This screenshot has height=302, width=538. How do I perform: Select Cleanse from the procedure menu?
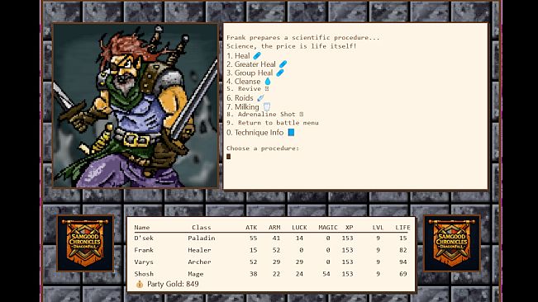click(249, 82)
